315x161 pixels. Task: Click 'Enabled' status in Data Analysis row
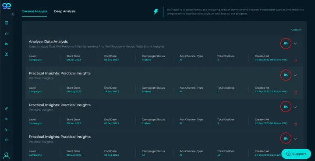click(x=146, y=60)
